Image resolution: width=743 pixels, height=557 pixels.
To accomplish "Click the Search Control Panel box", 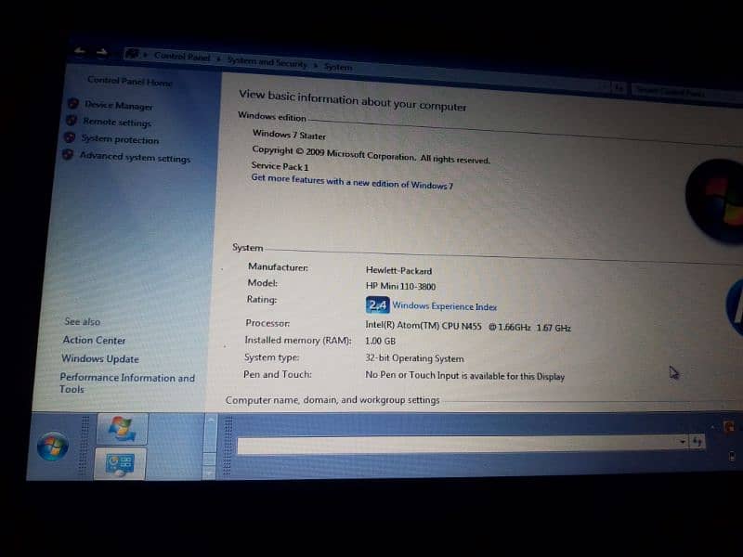I will pyautogui.click(x=683, y=91).
